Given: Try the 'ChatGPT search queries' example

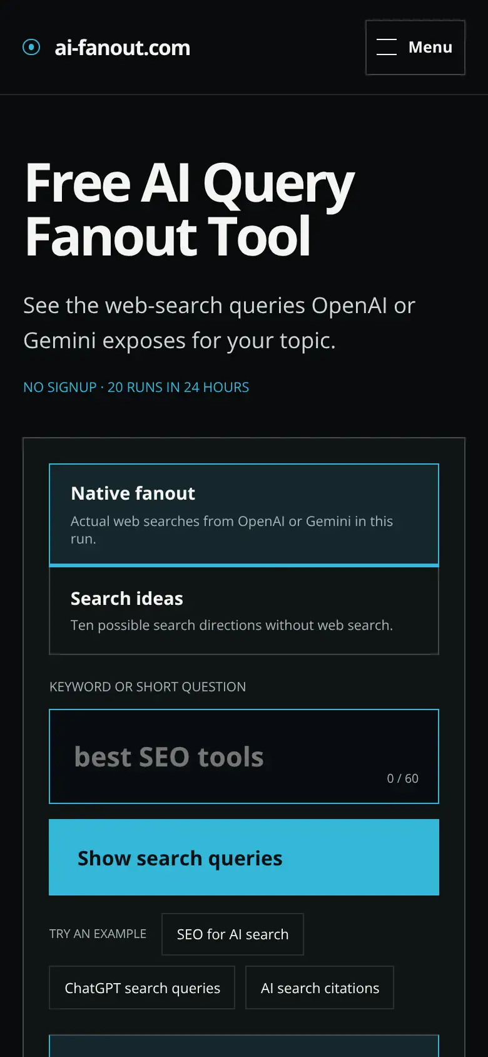Looking at the screenshot, I should tap(142, 987).
